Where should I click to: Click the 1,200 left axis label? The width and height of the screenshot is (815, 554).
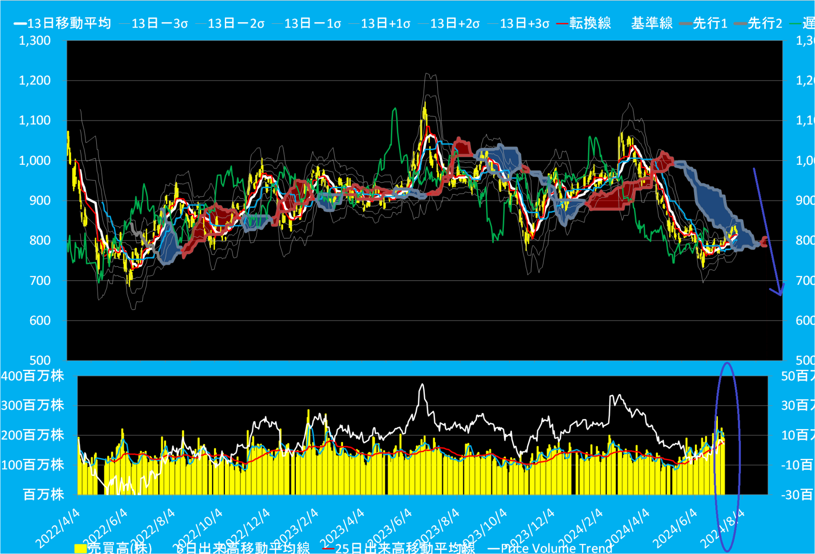tap(34, 81)
